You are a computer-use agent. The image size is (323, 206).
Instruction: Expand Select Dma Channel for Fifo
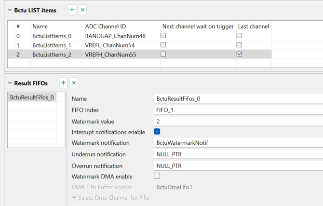[74, 197]
